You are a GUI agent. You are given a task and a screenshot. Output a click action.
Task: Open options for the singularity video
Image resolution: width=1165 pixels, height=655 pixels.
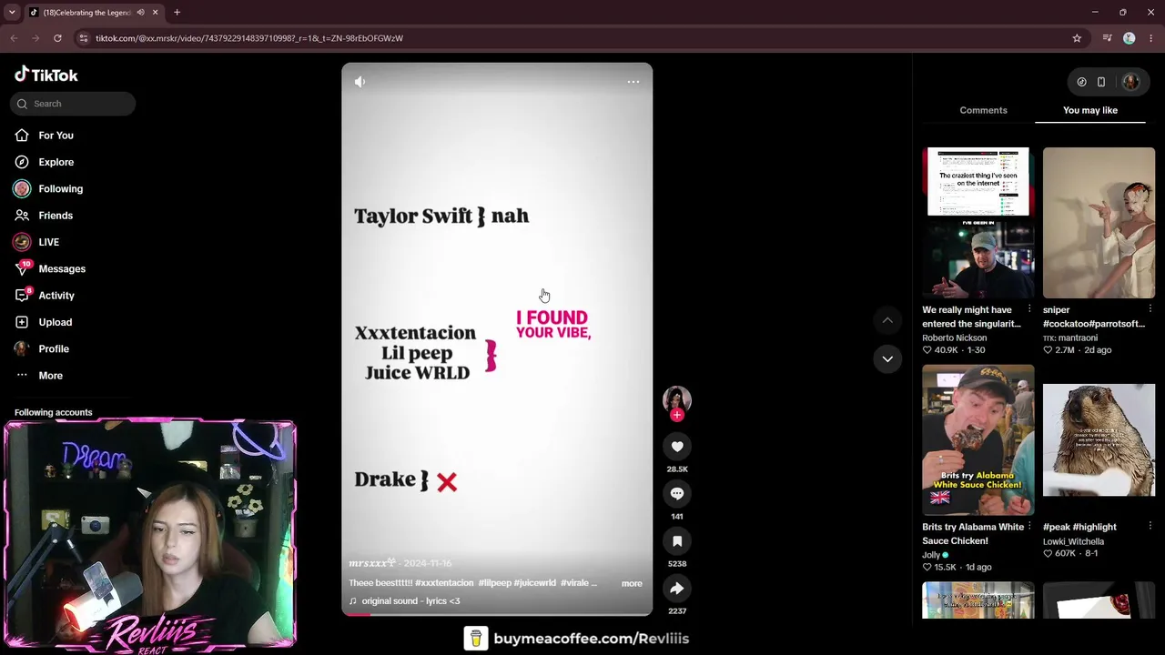1029,309
